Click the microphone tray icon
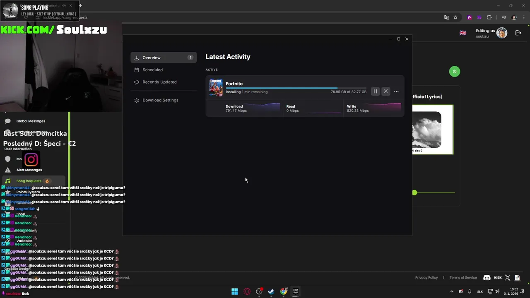 point(470,291)
